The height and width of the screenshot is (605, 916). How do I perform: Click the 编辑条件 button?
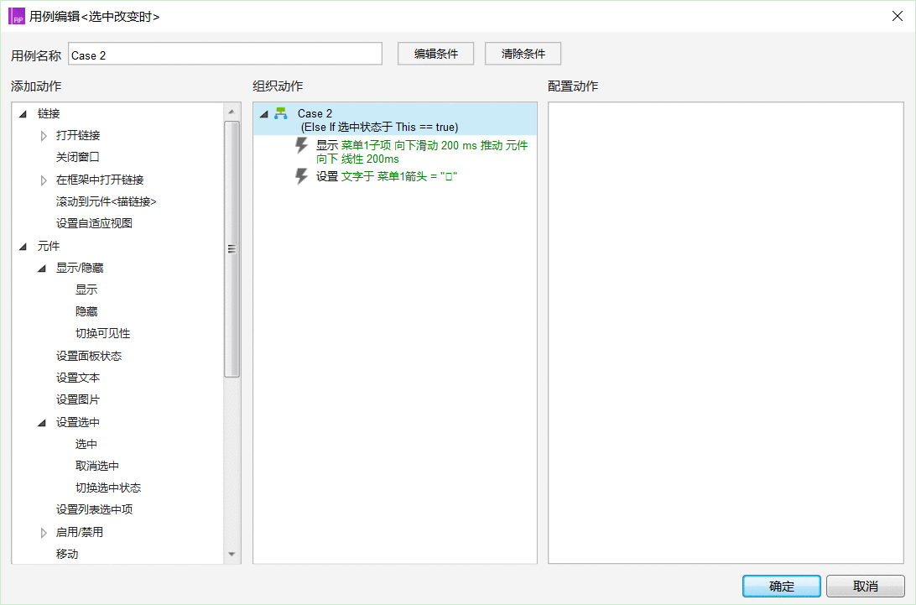(x=436, y=54)
